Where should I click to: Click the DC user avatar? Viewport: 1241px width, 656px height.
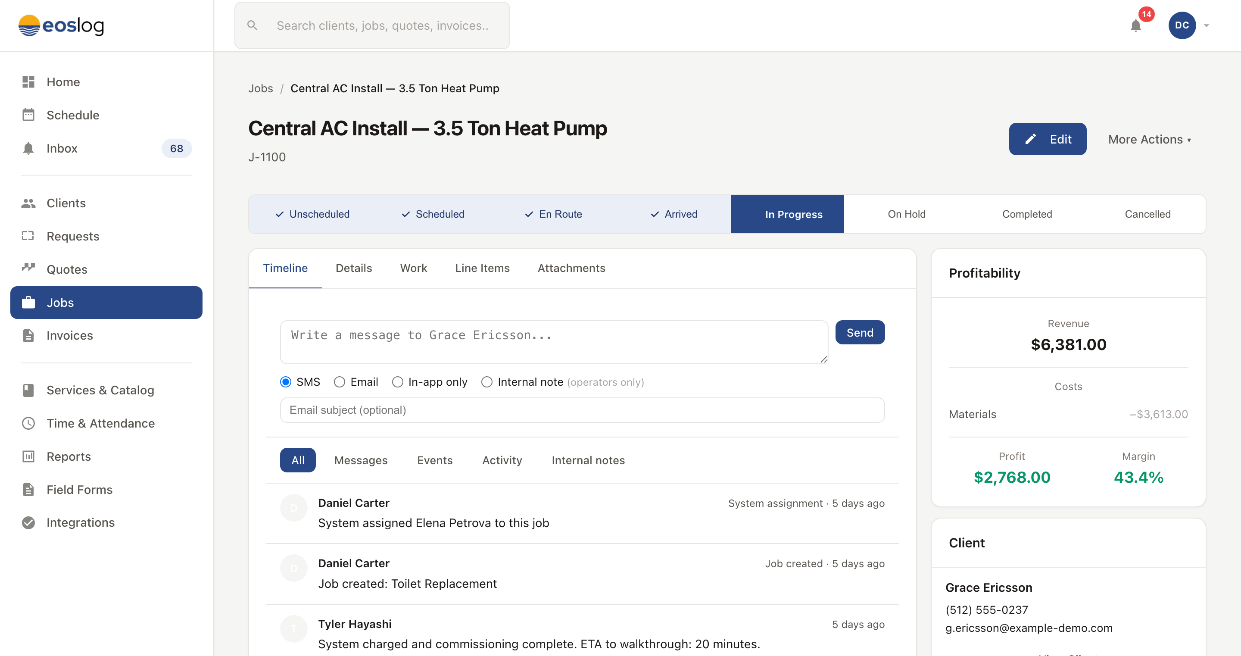1182,25
